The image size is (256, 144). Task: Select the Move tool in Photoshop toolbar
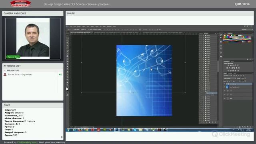click(x=67, y=35)
